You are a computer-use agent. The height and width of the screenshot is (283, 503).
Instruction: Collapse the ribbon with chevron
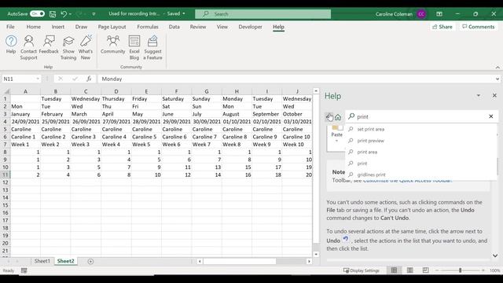497,67
